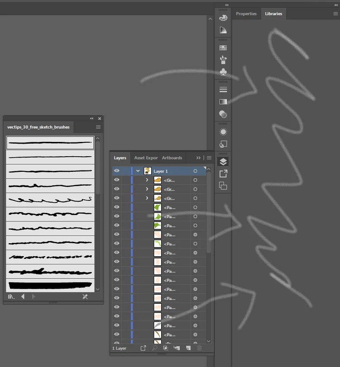Click document canvas scroll up arrow
This screenshot has height=367, width=340.
[x=210, y=19]
